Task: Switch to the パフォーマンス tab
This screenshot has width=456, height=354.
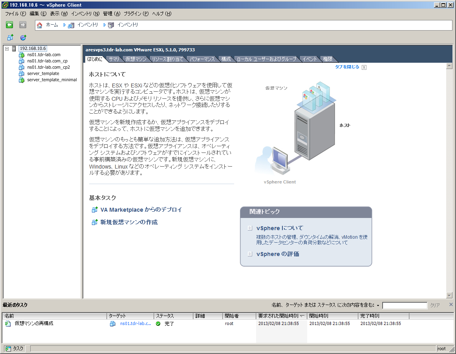Action: click(202, 59)
